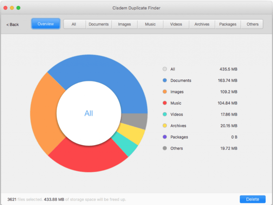View the Videos category tab
The width and height of the screenshot is (273, 205).
[x=176, y=24]
